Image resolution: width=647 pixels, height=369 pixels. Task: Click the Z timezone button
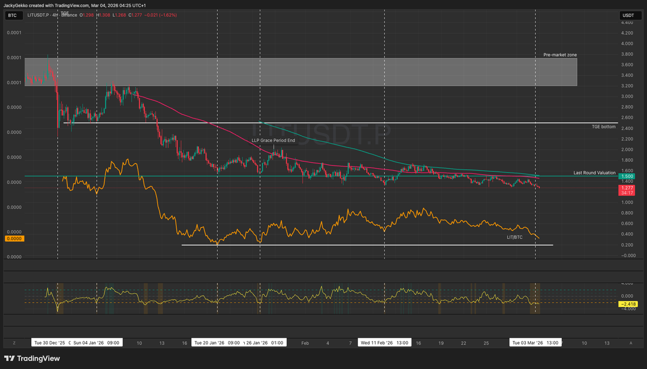(x=14, y=343)
